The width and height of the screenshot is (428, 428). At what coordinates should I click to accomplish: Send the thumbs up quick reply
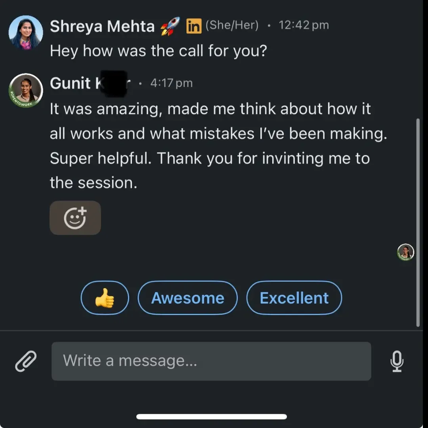click(x=105, y=298)
